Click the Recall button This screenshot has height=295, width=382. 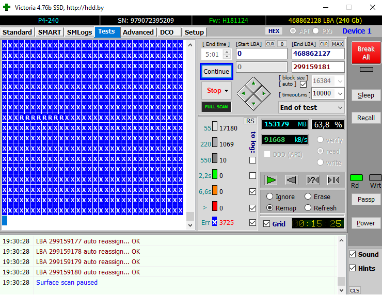[366, 118]
